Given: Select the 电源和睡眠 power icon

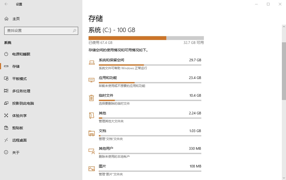Looking at the screenshot, I should [x=6, y=54].
